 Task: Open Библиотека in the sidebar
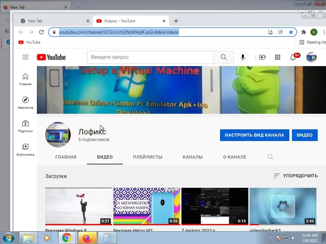click(x=25, y=150)
